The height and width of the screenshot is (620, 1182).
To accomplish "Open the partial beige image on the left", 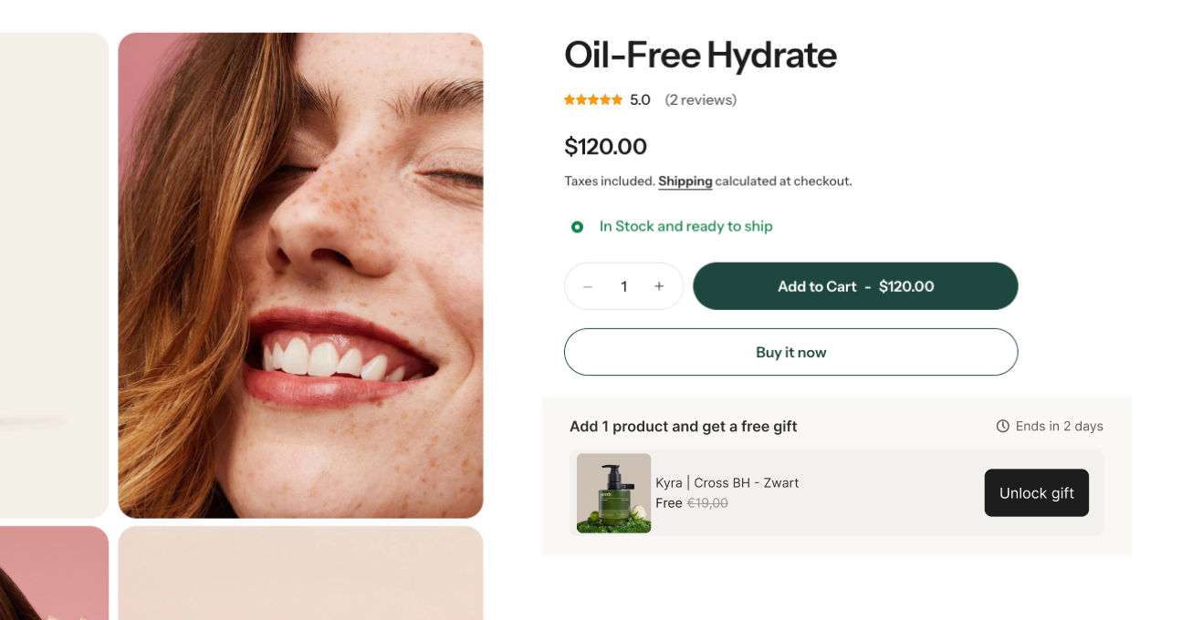I will point(53,275).
